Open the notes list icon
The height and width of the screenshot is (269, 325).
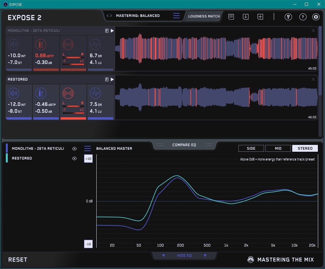[x=231, y=17]
